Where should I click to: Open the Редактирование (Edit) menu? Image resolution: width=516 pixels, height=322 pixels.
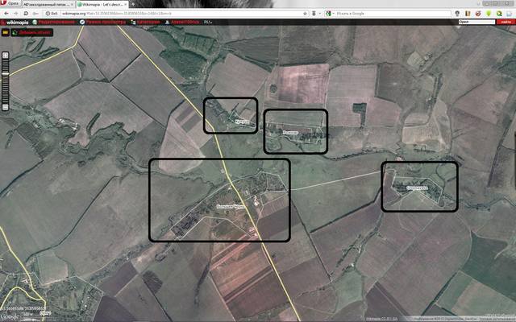[56, 22]
